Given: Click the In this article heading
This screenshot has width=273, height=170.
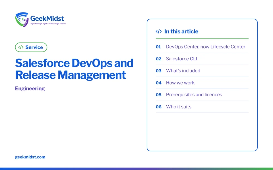Looking at the screenshot, I should 181,31.
